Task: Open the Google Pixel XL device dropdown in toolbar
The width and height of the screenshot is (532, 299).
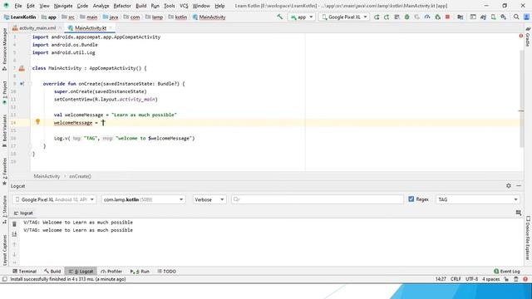Action: pos(344,17)
